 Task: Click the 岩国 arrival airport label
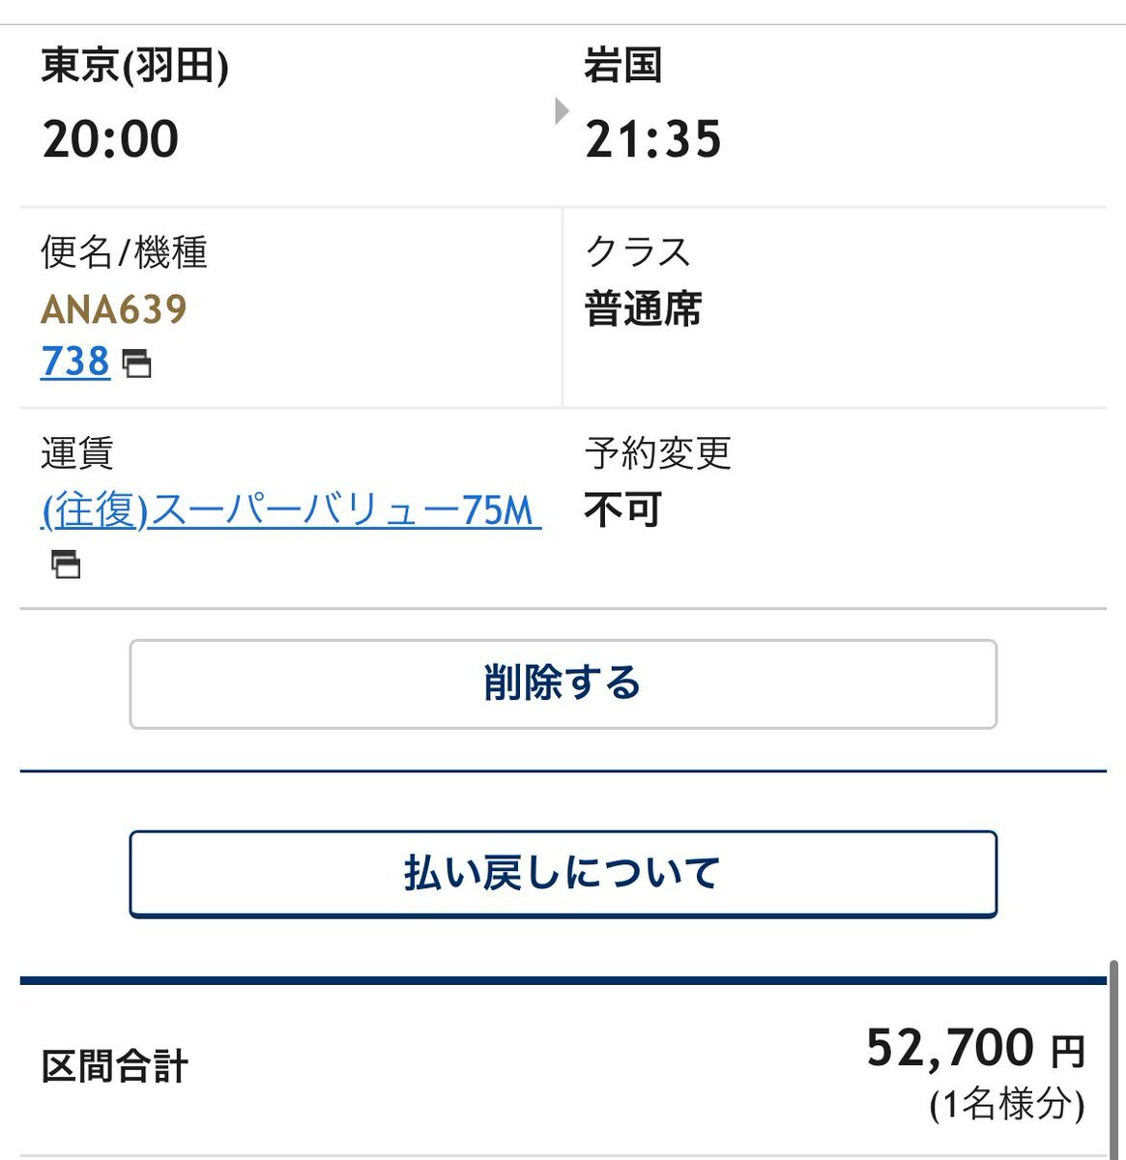tap(623, 66)
